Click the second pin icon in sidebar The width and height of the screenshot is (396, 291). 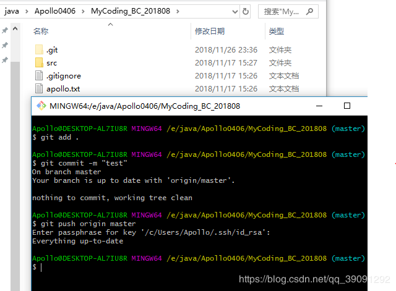click(x=5, y=45)
